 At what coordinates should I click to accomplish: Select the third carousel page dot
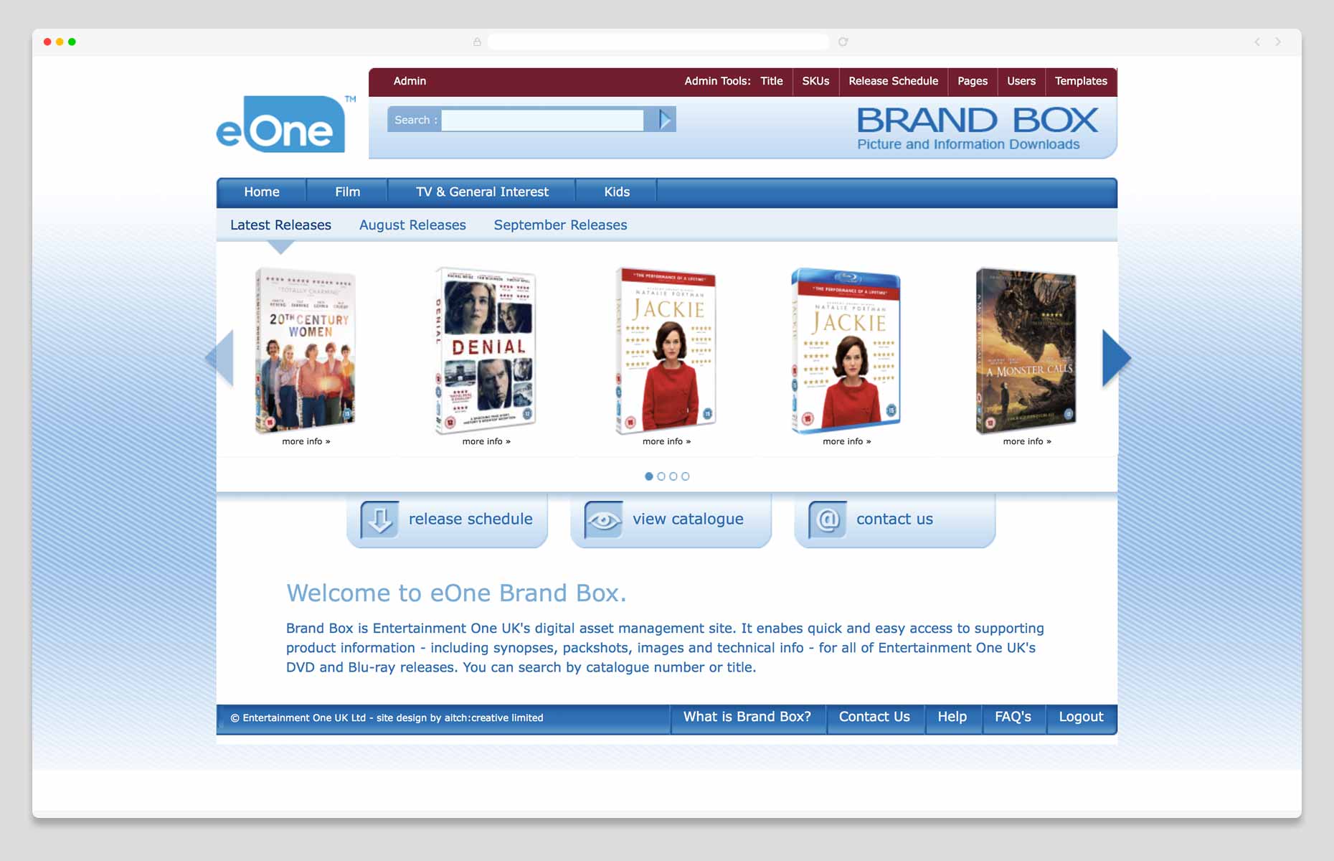point(673,476)
